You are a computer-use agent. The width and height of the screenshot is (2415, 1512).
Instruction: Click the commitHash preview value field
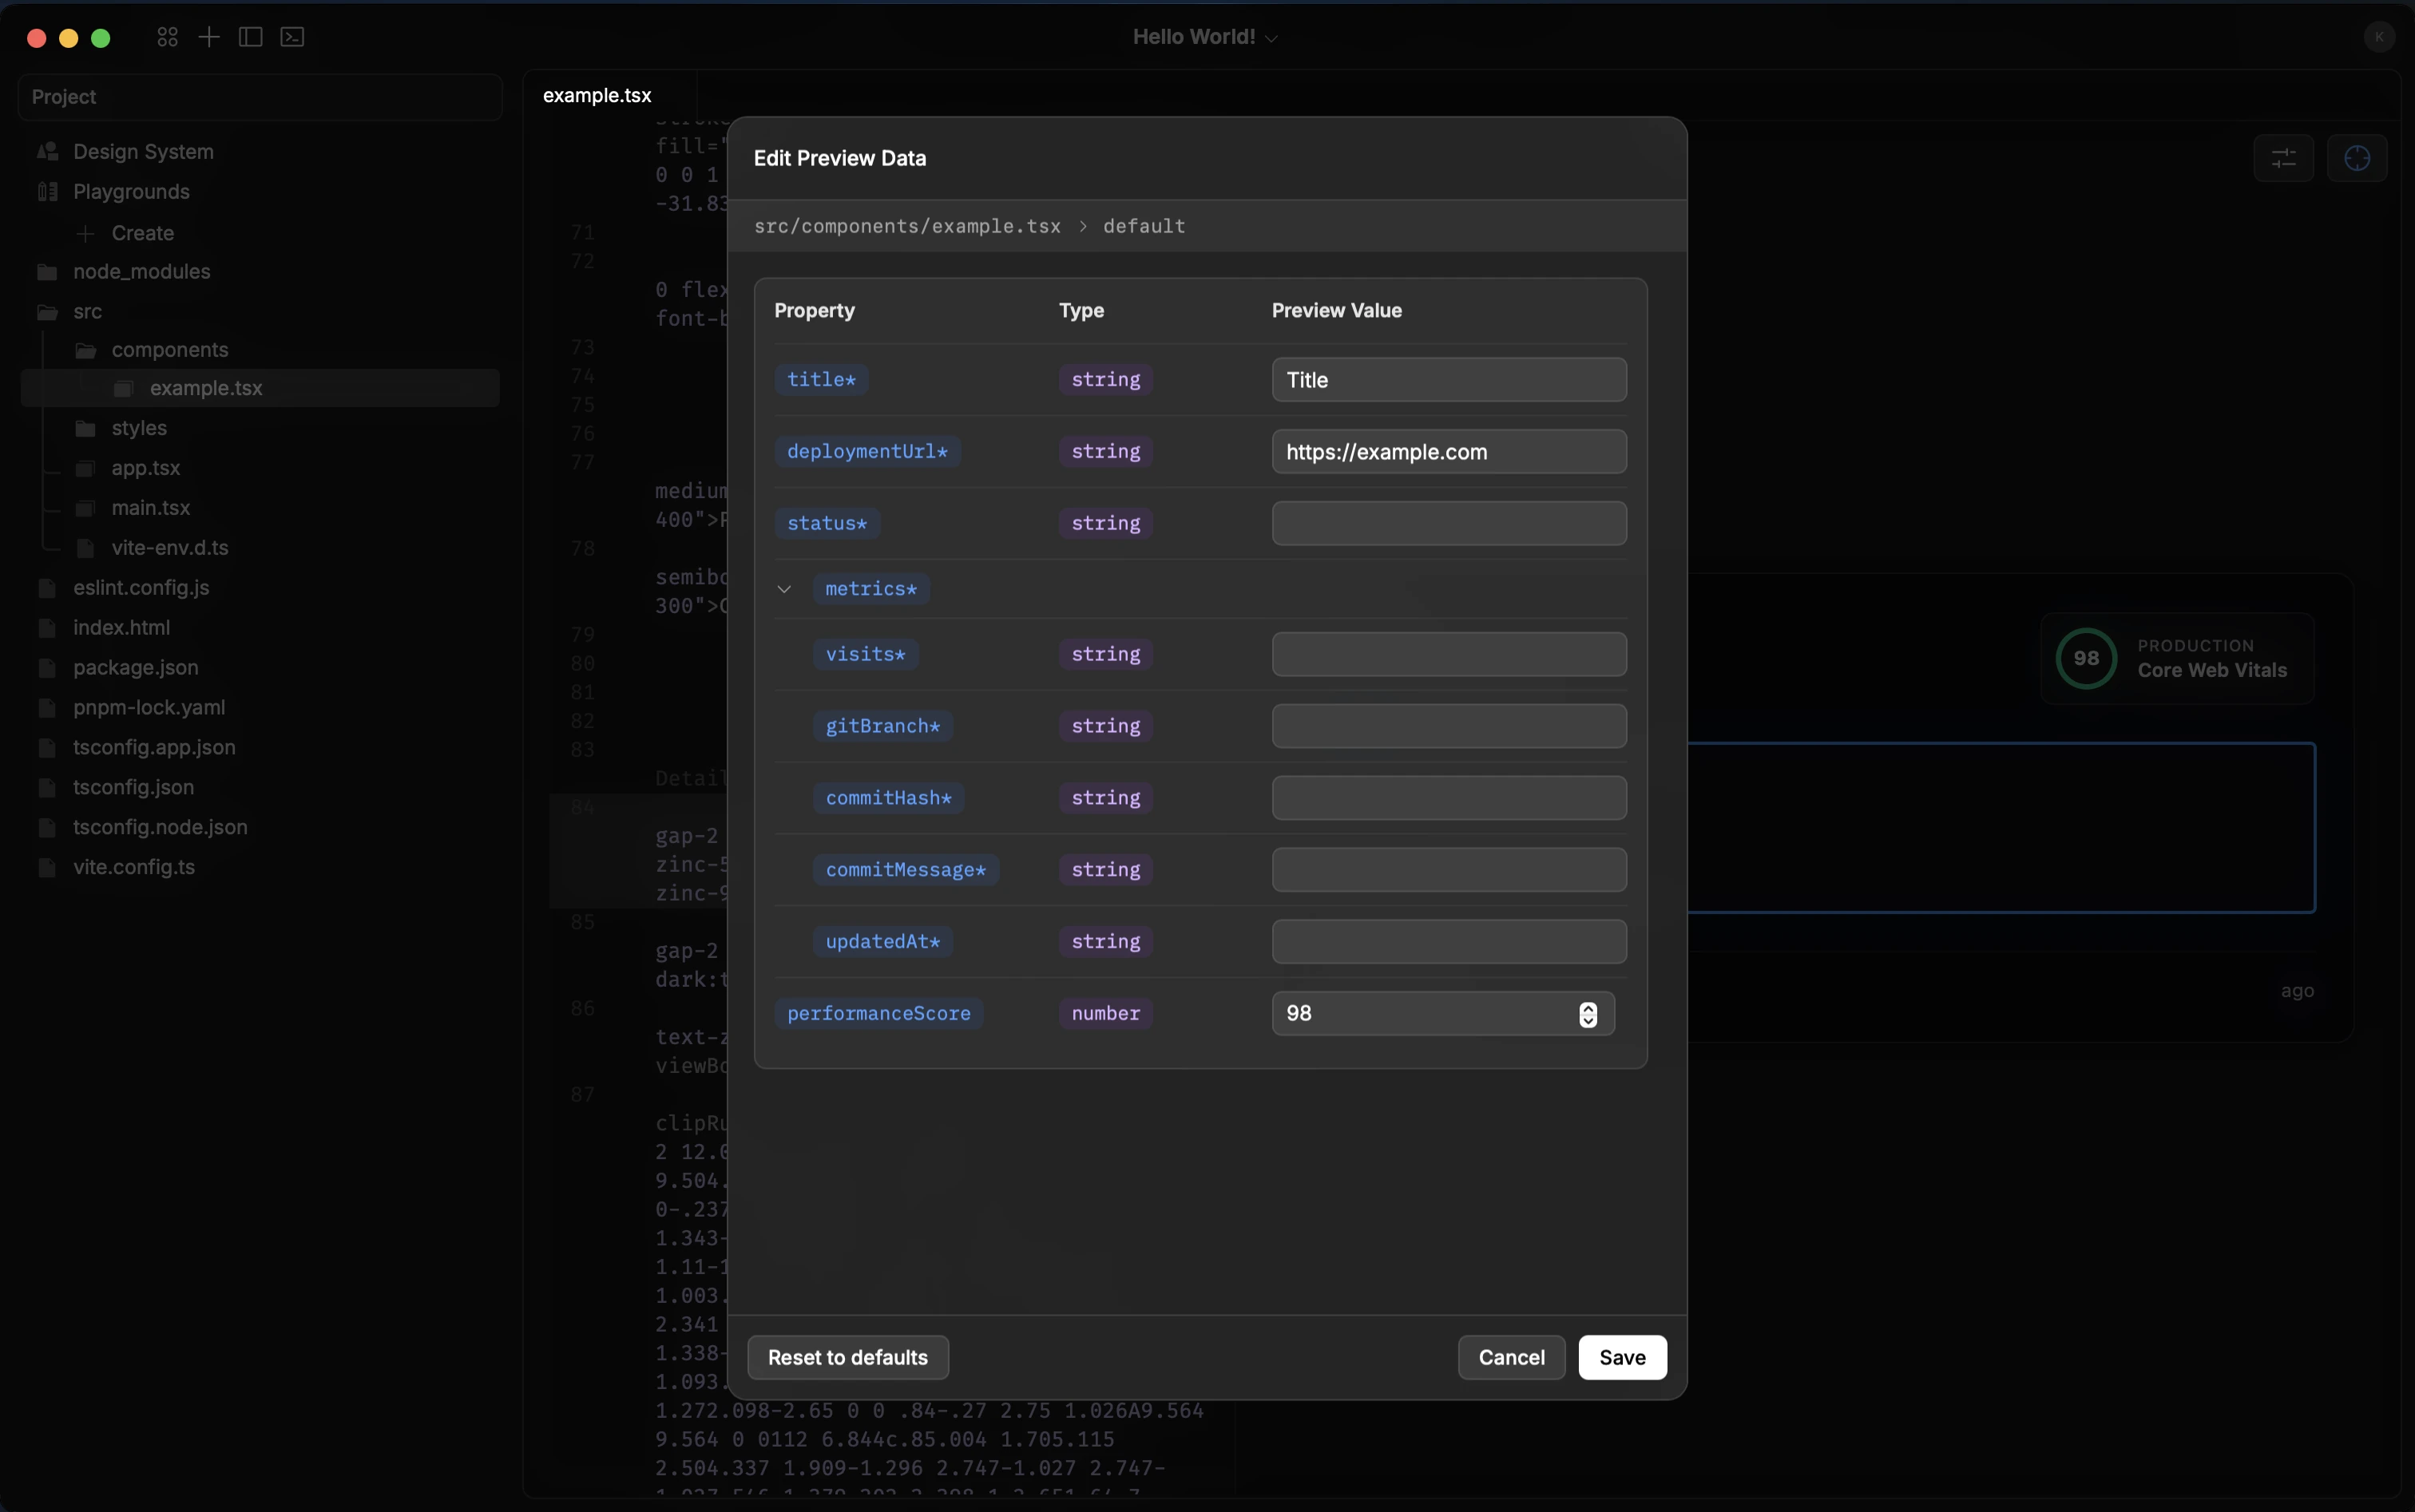[x=1449, y=798]
